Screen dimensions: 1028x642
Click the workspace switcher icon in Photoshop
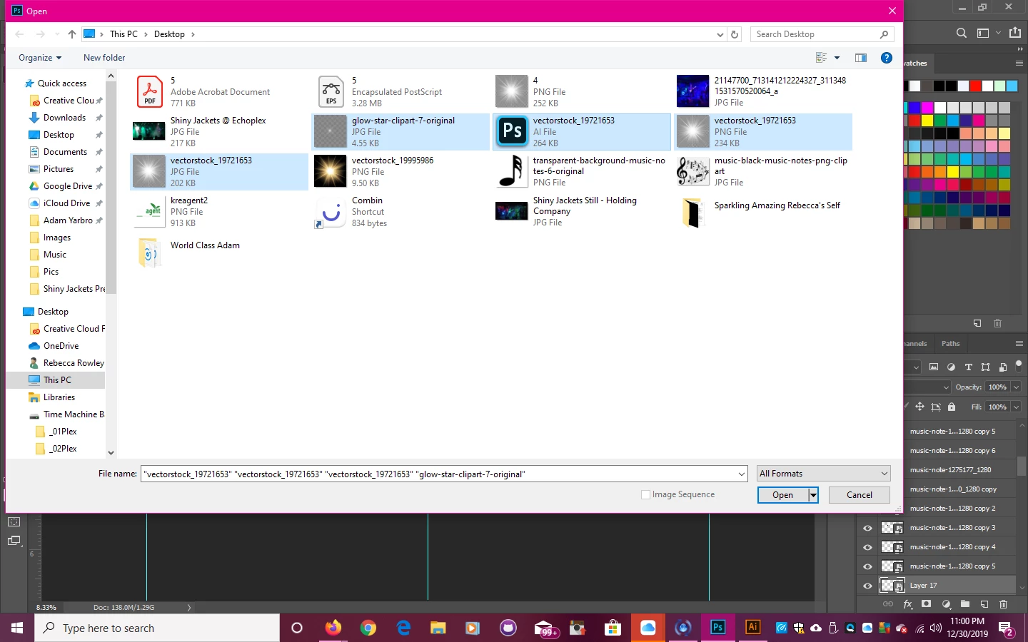coord(983,33)
